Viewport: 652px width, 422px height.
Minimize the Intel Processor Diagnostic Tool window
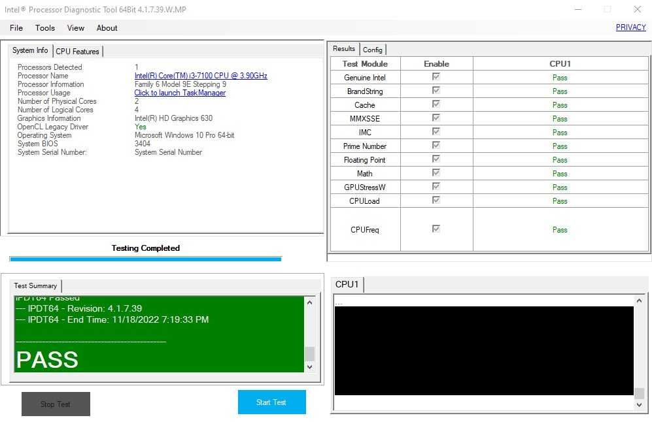578,9
